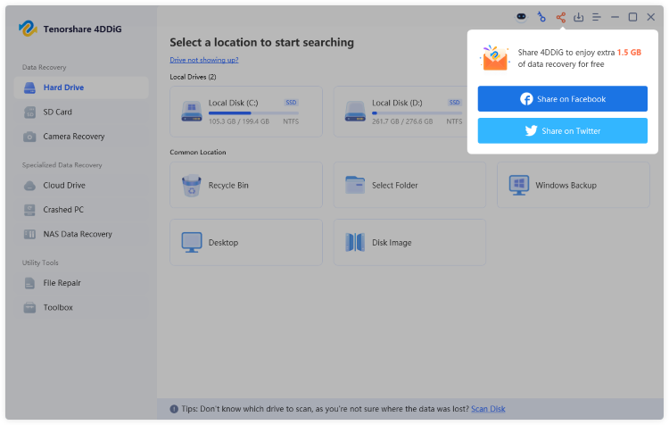Screen dimensions: 669x425
Task: Click the NAS Data Recovery icon
Action: pos(29,234)
